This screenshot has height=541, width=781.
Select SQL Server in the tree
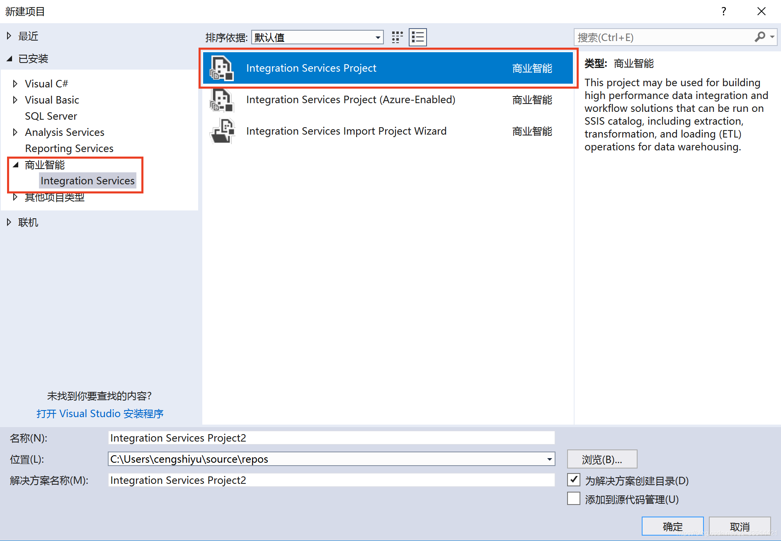[51, 116]
